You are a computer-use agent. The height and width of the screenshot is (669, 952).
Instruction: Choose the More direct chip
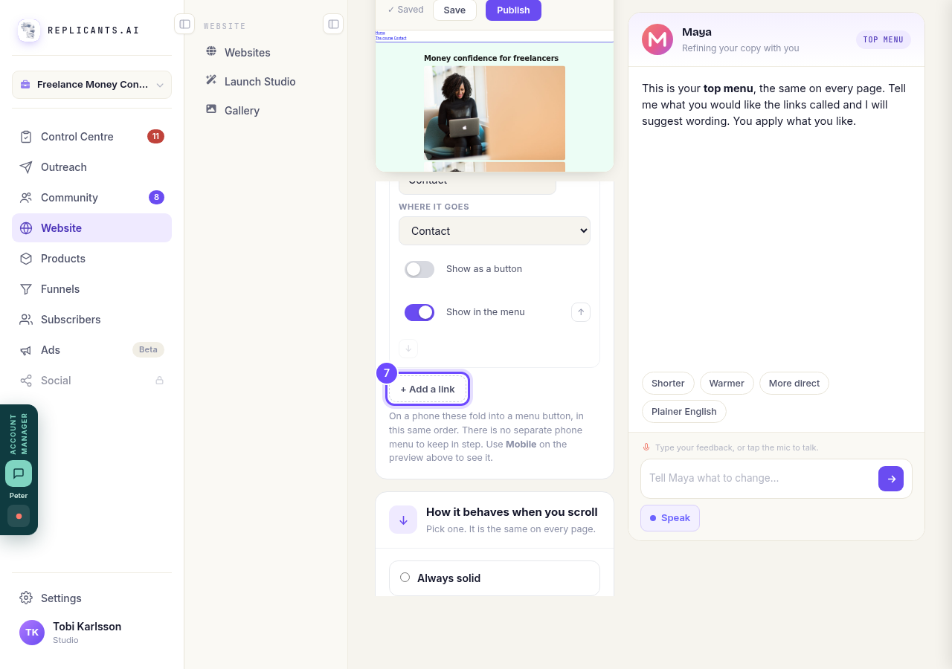click(x=794, y=384)
